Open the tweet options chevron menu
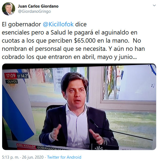This screenshot has width=158, height=163. tap(154, 5)
